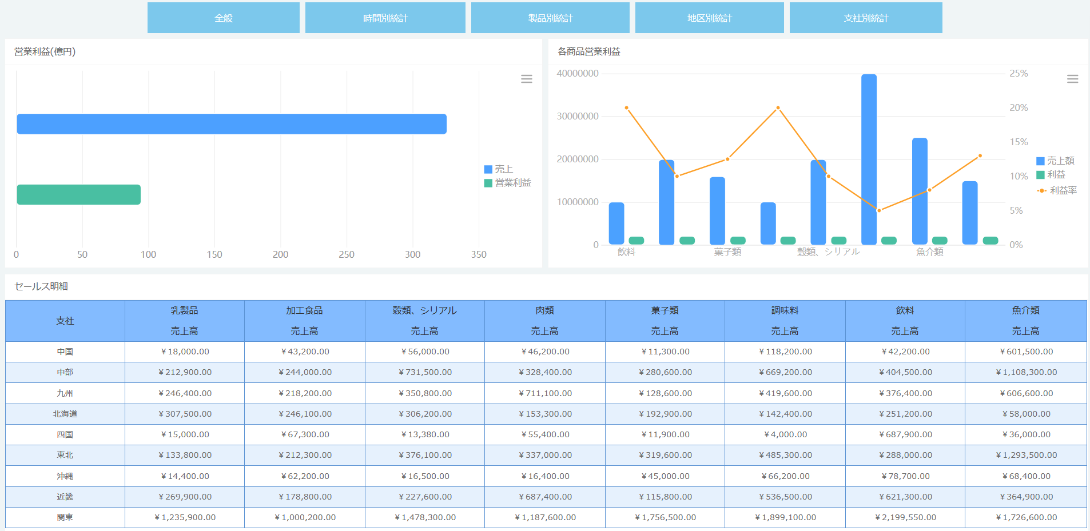Select the 穀類、シリアル table column header
The height and width of the screenshot is (531, 1090).
point(424,310)
